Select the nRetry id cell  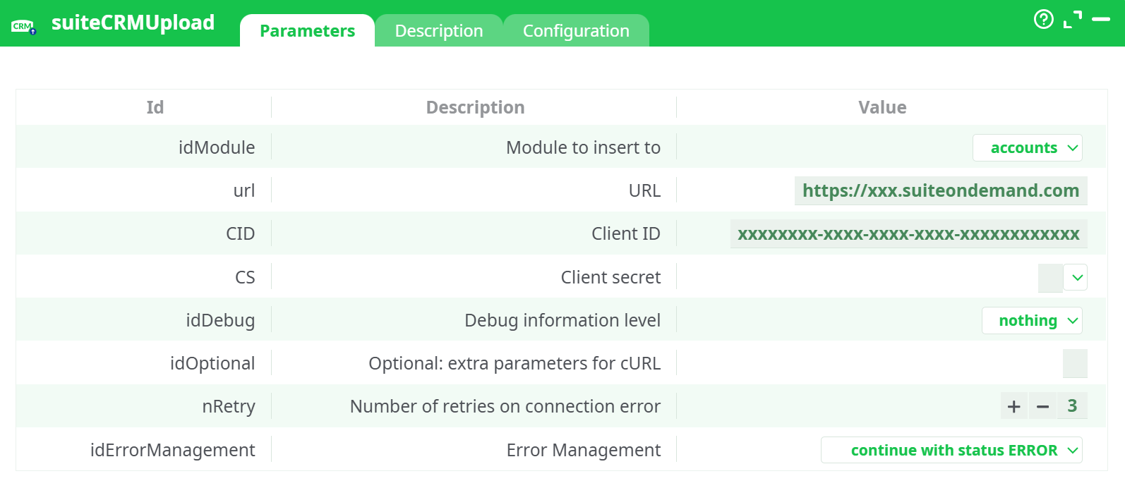coord(229,406)
